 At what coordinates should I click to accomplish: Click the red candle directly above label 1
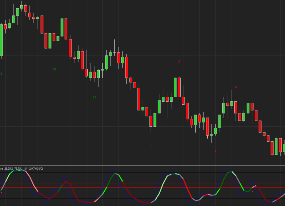[151, 121]
